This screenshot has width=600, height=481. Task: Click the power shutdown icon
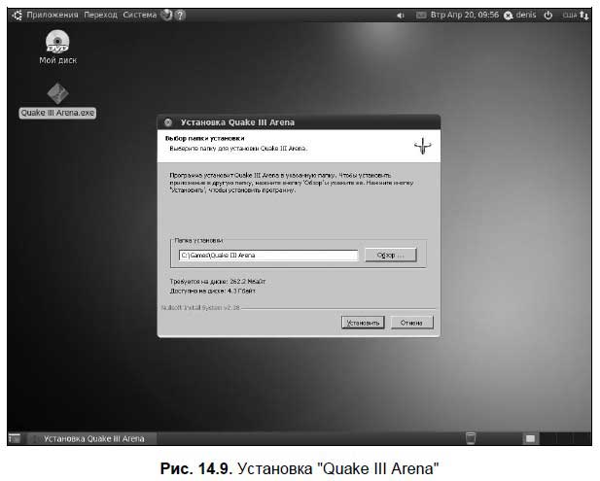click(547, 16)
